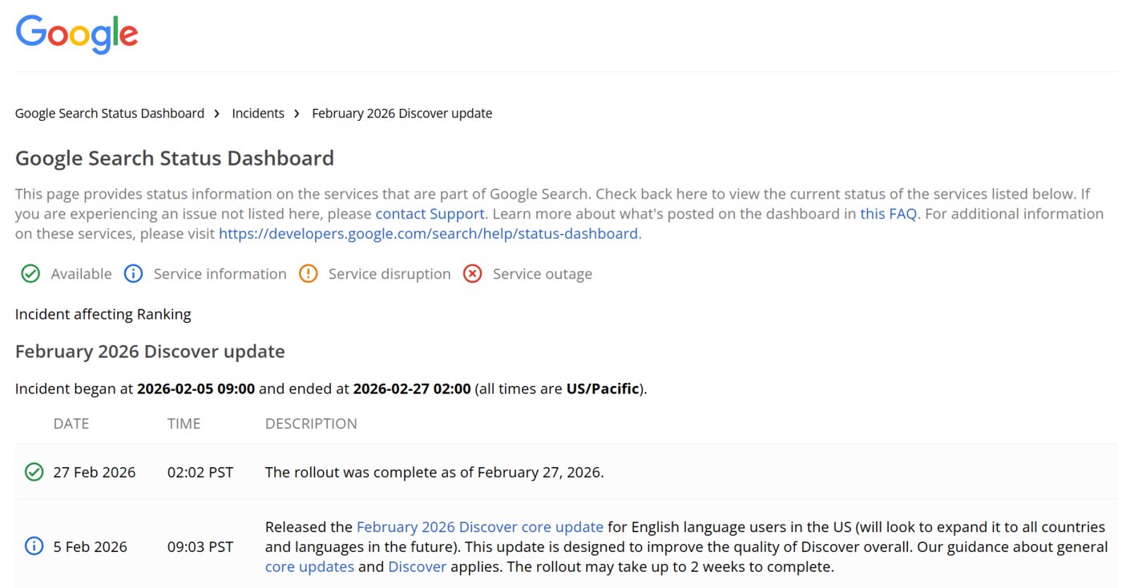Select the orange Service disruption icon
This screenshot has width=1122, height=588.
pyautogui.click(x=308, y=273)
